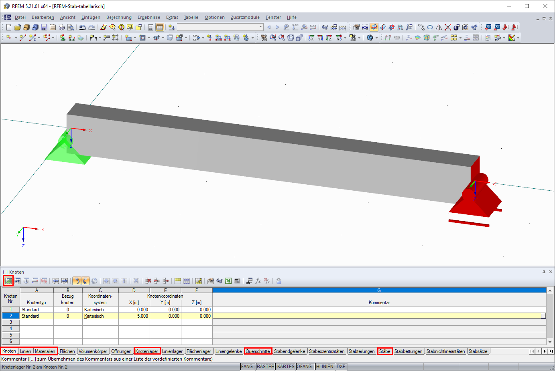Undo the last action

point(83,27)
